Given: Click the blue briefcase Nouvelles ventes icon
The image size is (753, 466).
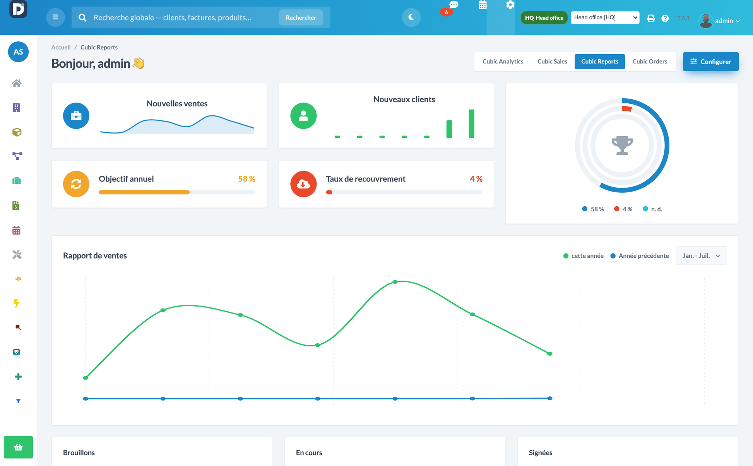Looking at the screenshot, I should [x=76, y=116].
